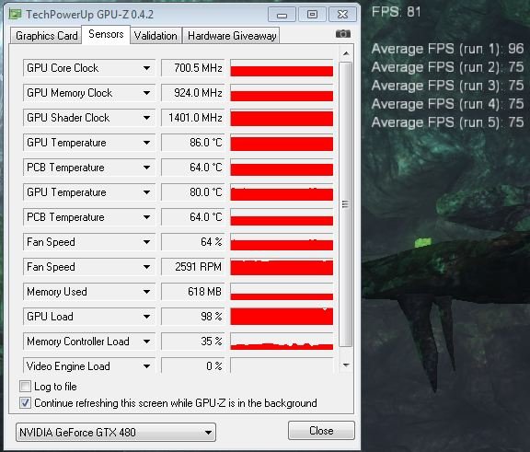Click the Memory Used history graph
The image size is (530, 452).
[282, 292]
